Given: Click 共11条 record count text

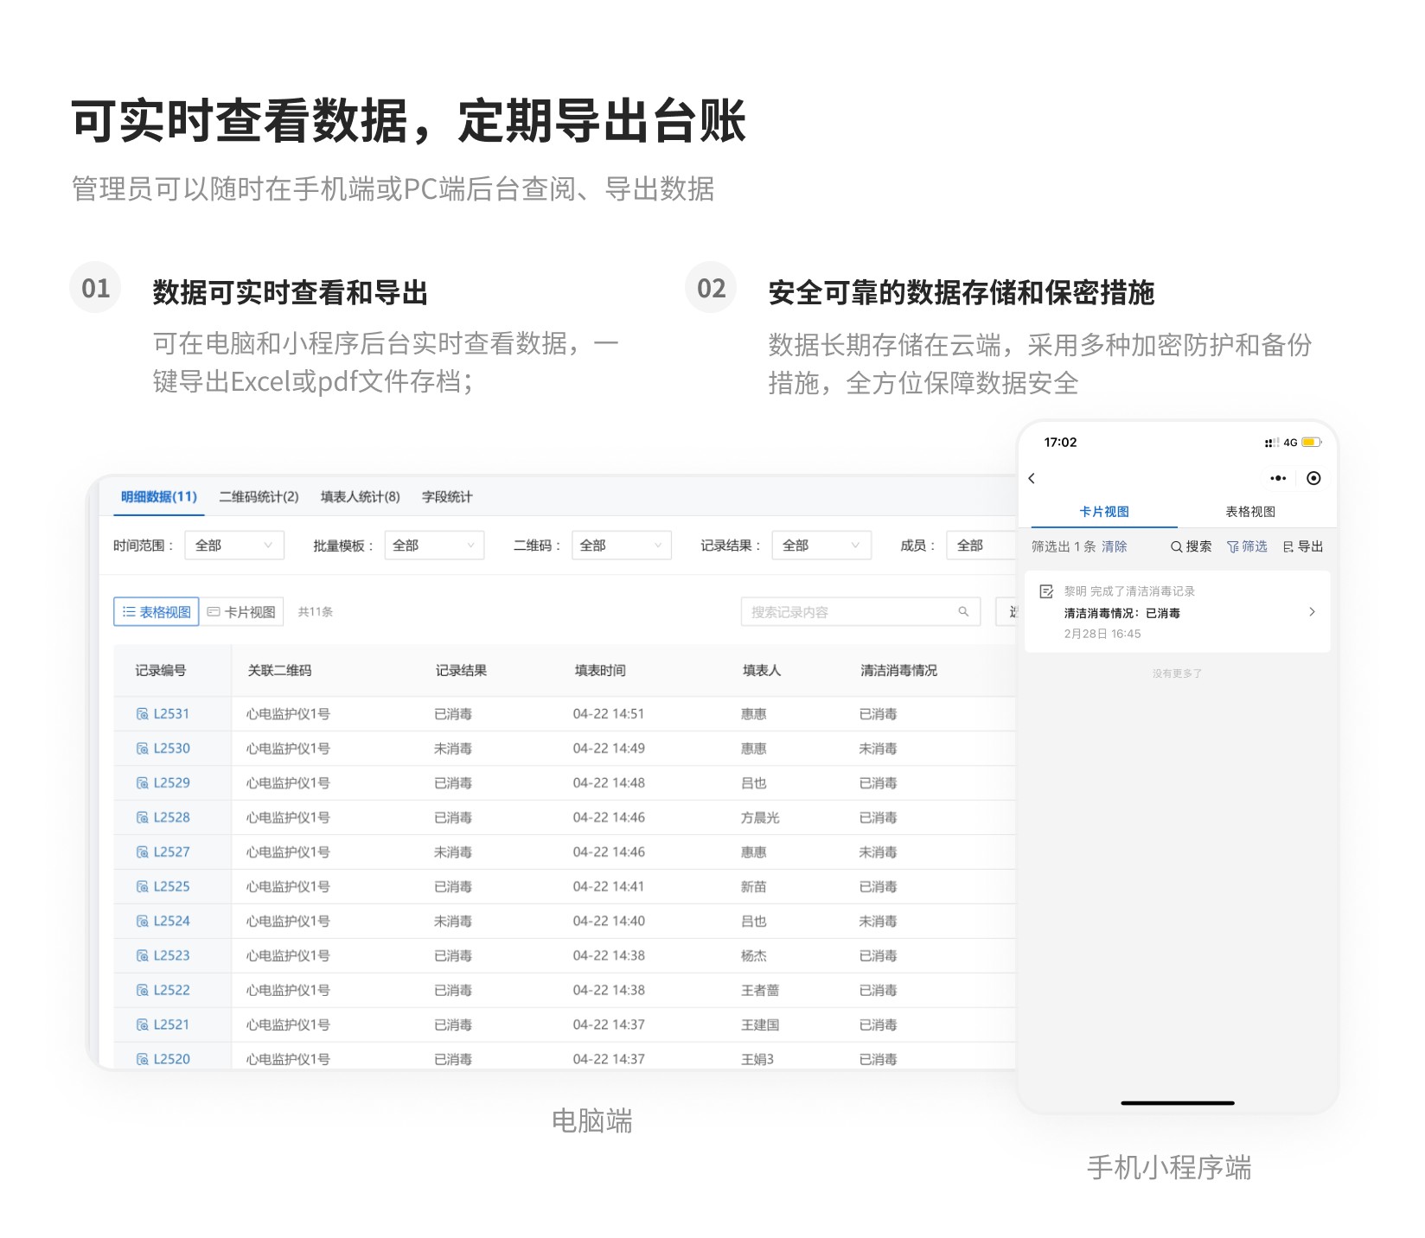Looking at the screenshot, I should pos(315,612).
